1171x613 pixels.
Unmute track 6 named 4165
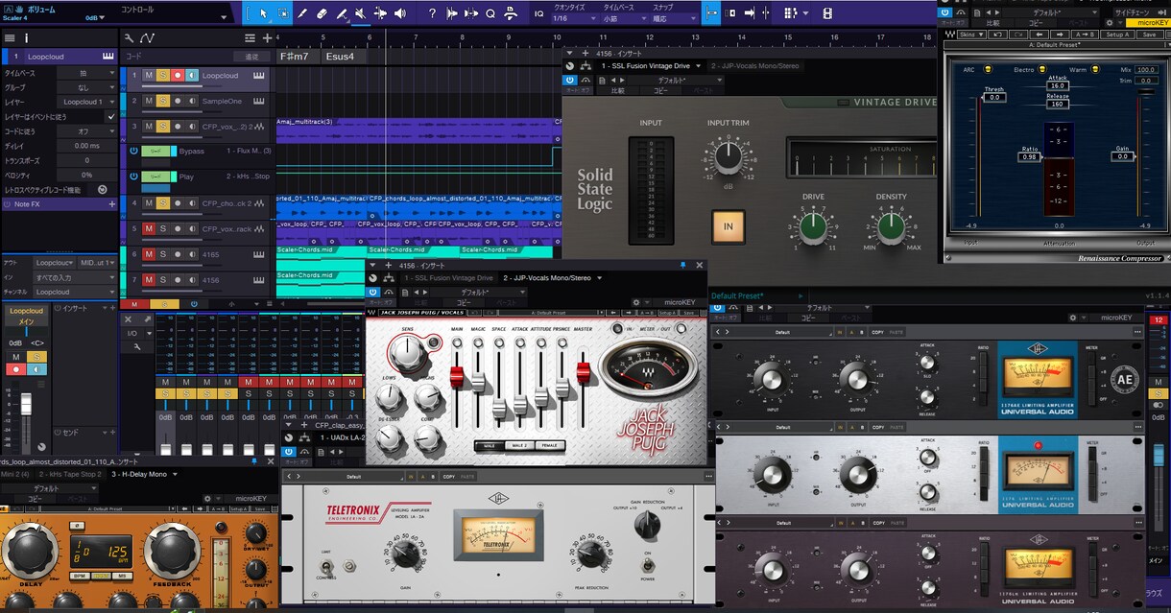pyautogui.click(x=148, y=254)
